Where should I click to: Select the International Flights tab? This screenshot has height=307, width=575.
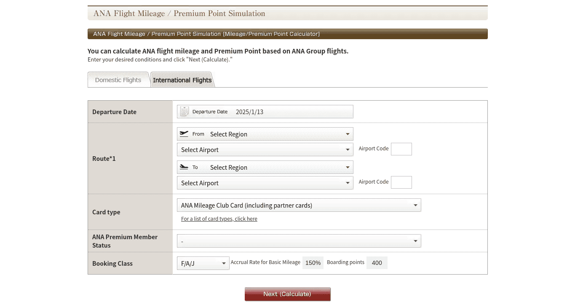point(182,80)
